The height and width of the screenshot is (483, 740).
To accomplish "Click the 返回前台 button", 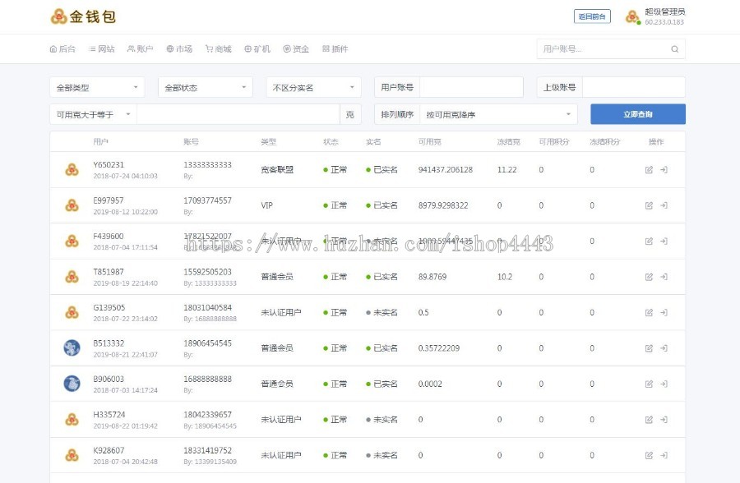I will point(592,16).
